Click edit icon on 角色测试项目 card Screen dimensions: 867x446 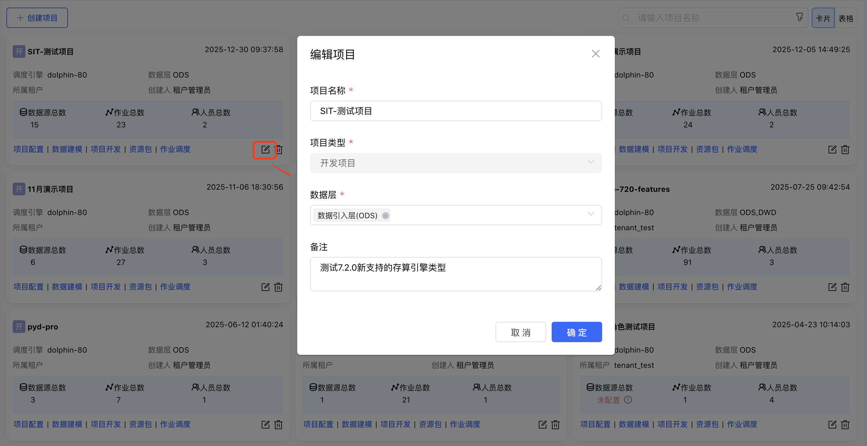832,424
